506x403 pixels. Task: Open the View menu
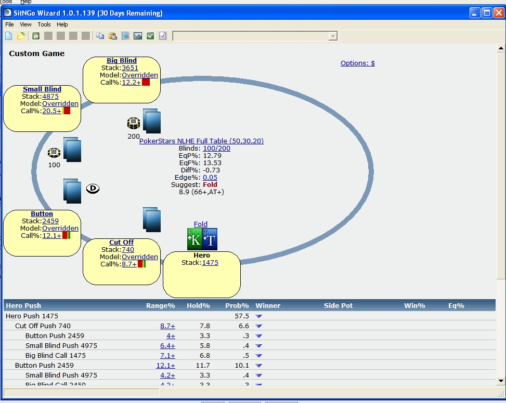click(25, 24)
